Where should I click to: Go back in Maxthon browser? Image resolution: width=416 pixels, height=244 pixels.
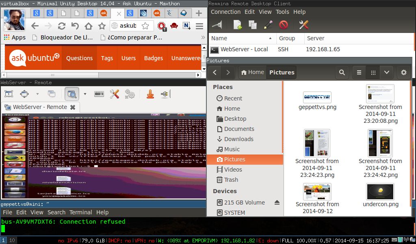[x=35, y=26]
